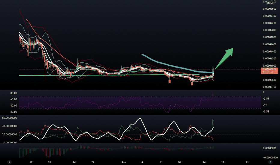Click date label 21 on time axis
Image resolution: width=280 pixels, height=165 pixels.
coord(247,162)
